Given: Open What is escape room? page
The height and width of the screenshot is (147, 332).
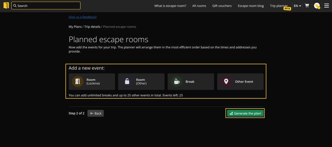Looking at the screenshot, I should tap(170, 6).
